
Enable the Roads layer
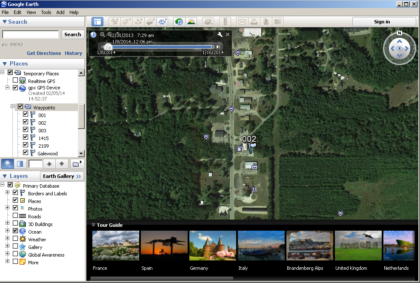(15, 215)
